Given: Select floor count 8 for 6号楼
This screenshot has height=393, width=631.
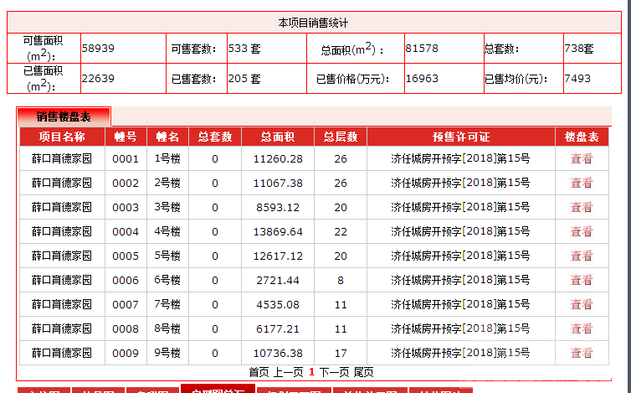Looking at the screenshot, I should pos(341,280).
